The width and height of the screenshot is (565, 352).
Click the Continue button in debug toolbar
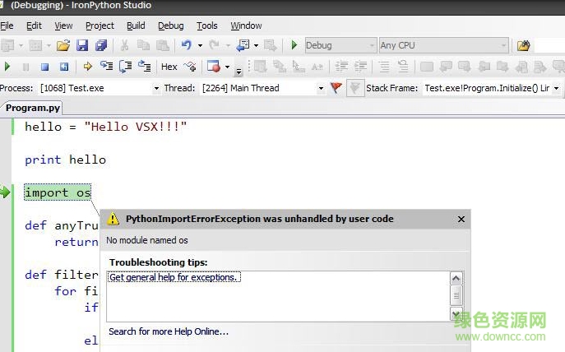pos(7,67)
